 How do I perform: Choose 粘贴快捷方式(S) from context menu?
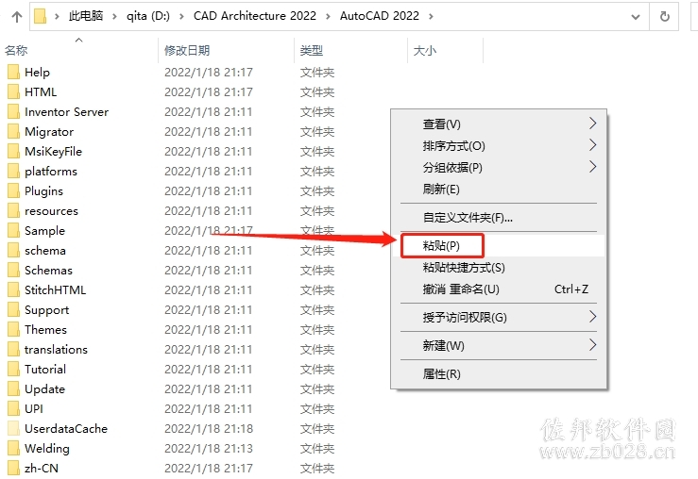click(x=499, y=268)
